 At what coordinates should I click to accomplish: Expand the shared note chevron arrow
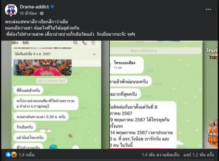tap(94, 54)
